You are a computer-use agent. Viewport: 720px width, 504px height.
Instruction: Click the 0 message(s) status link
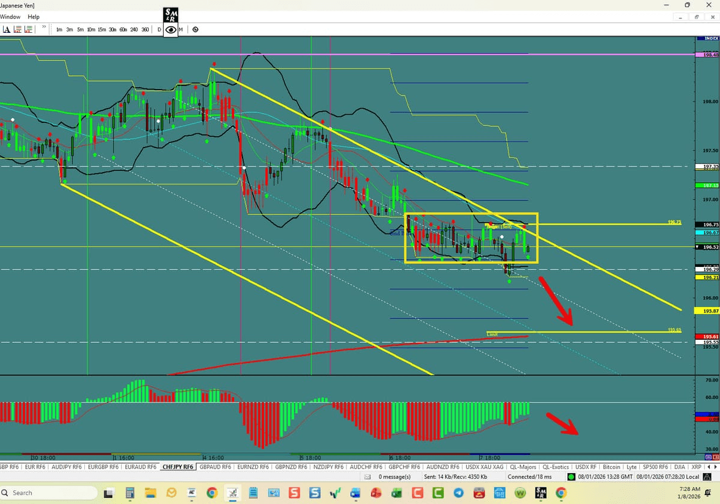click(x=395, y=477)
